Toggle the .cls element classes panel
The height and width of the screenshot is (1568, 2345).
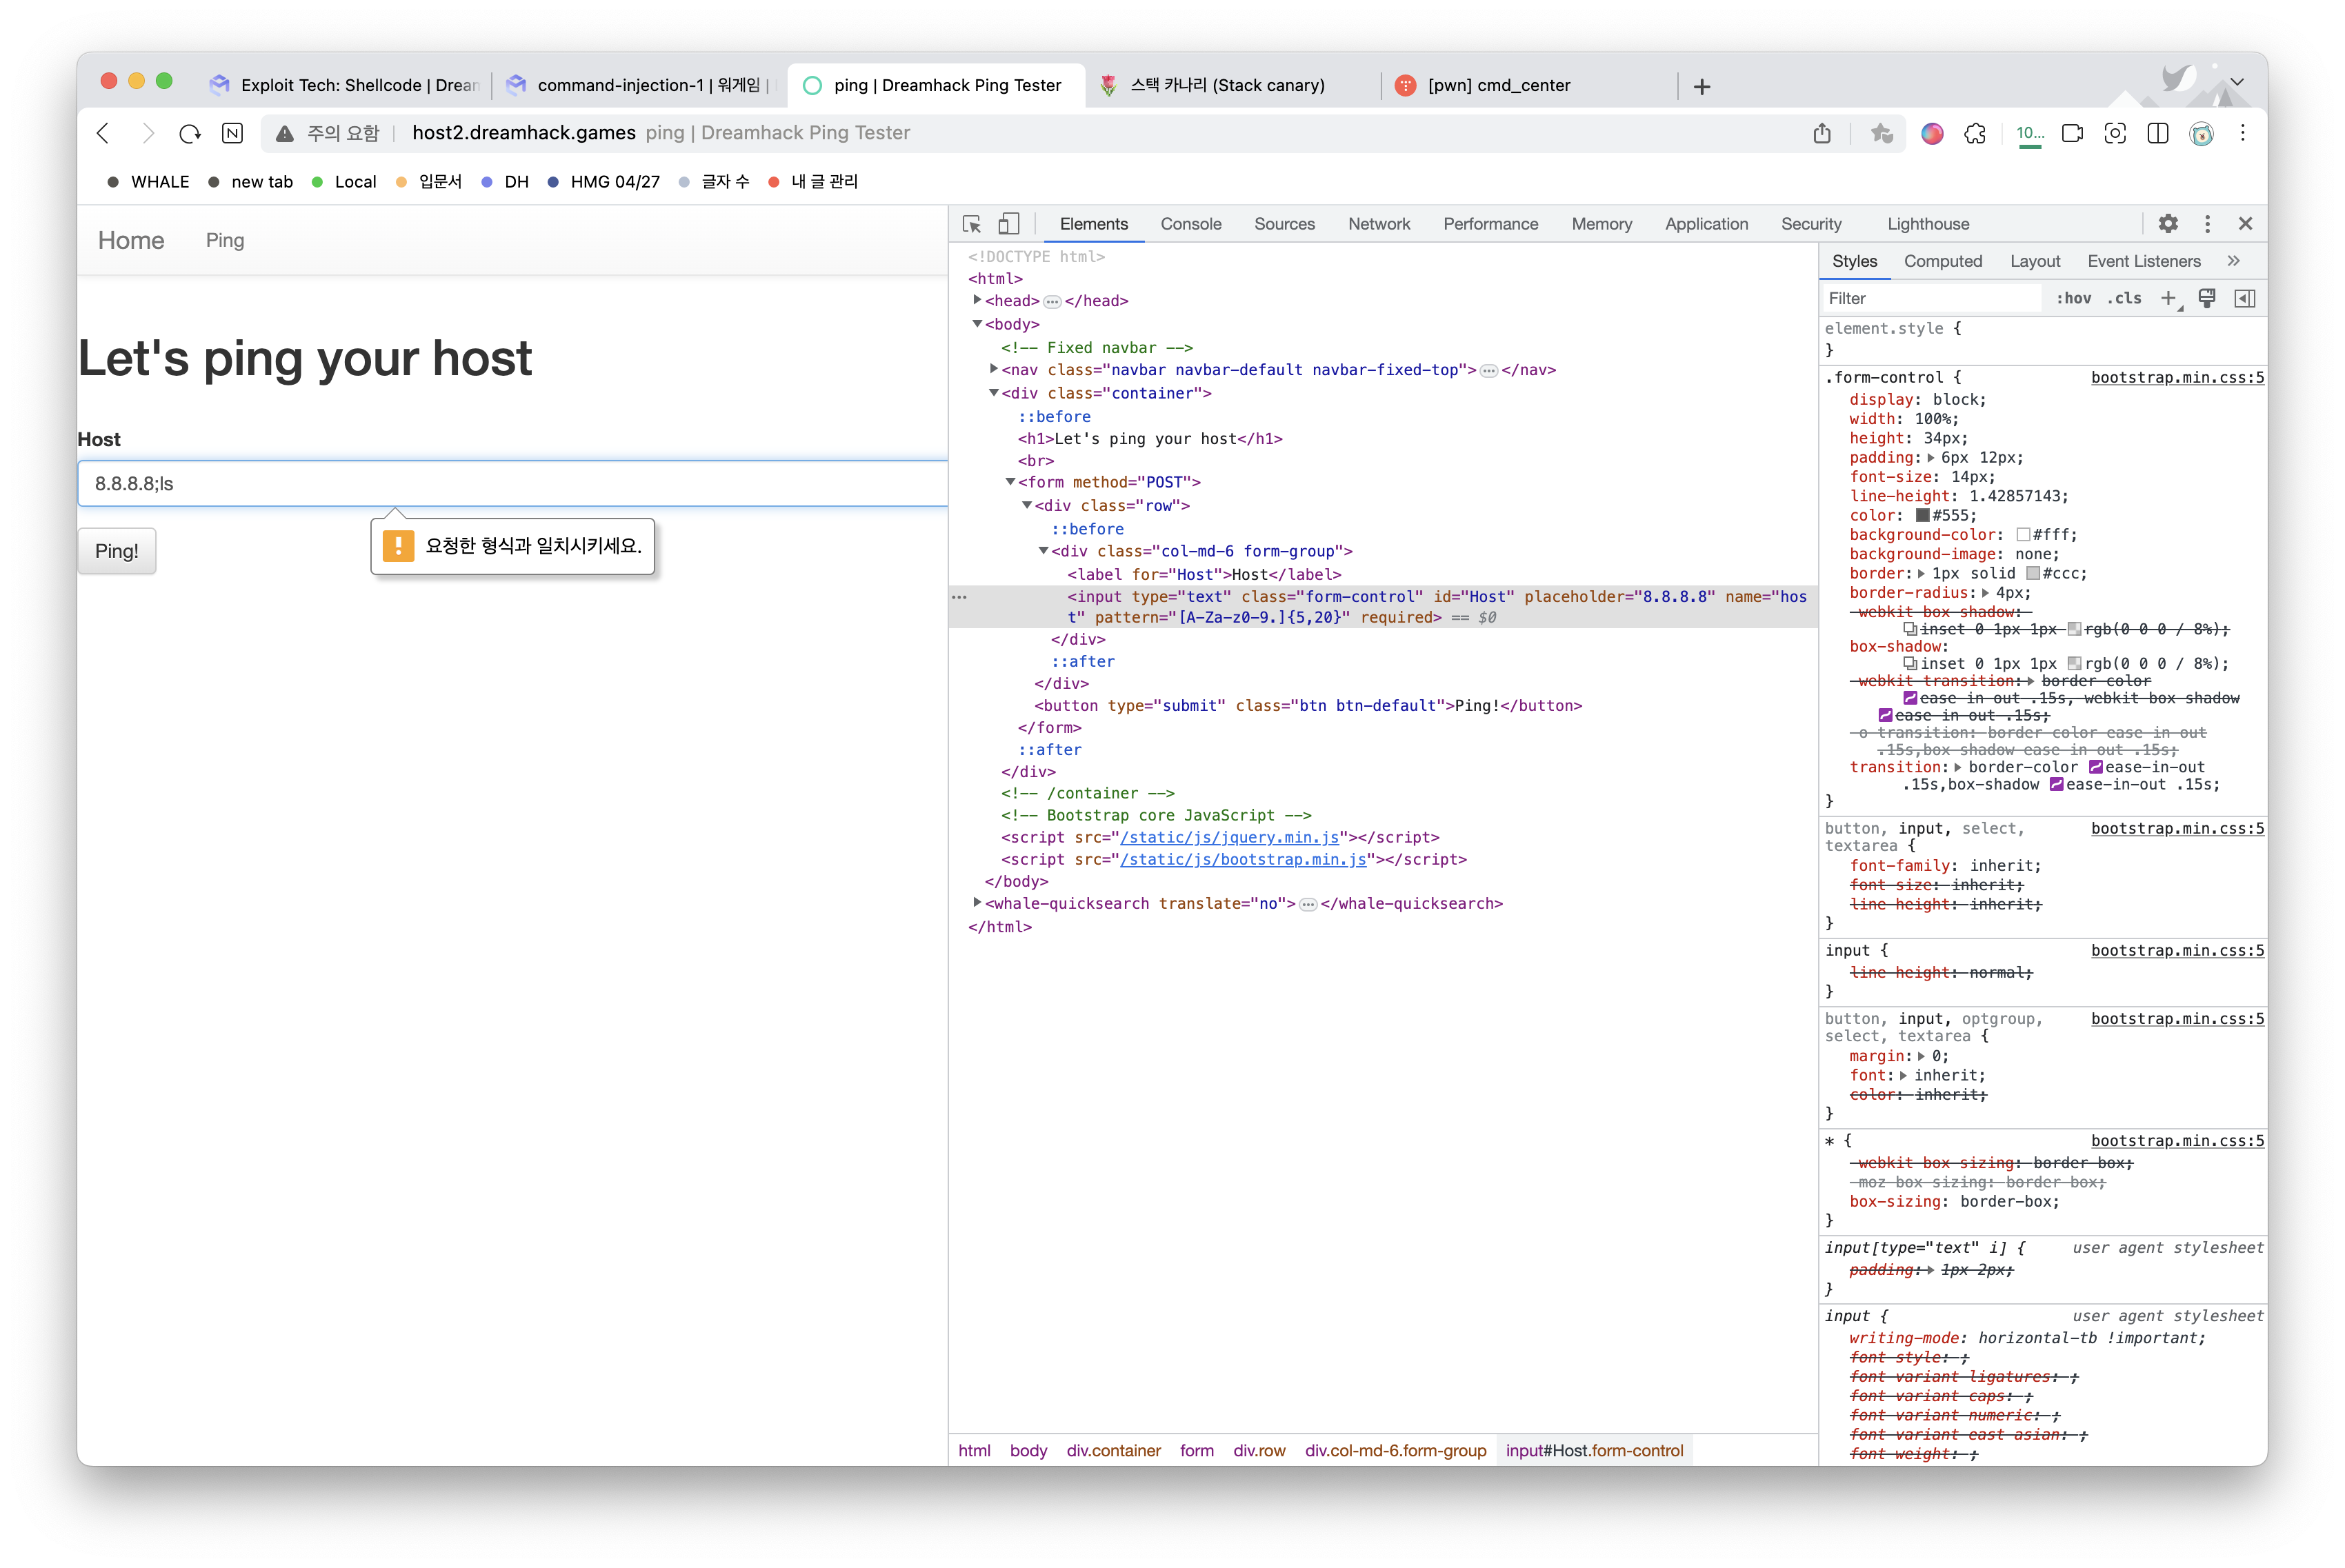(x=2124, y=298)
